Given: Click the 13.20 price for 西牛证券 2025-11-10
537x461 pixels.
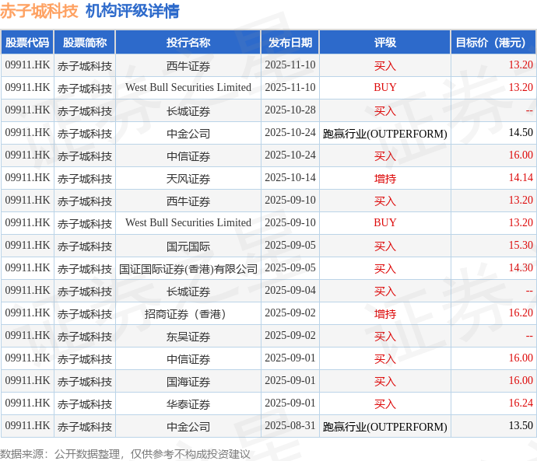Looking at the screenshot, I should coord(521,65).
